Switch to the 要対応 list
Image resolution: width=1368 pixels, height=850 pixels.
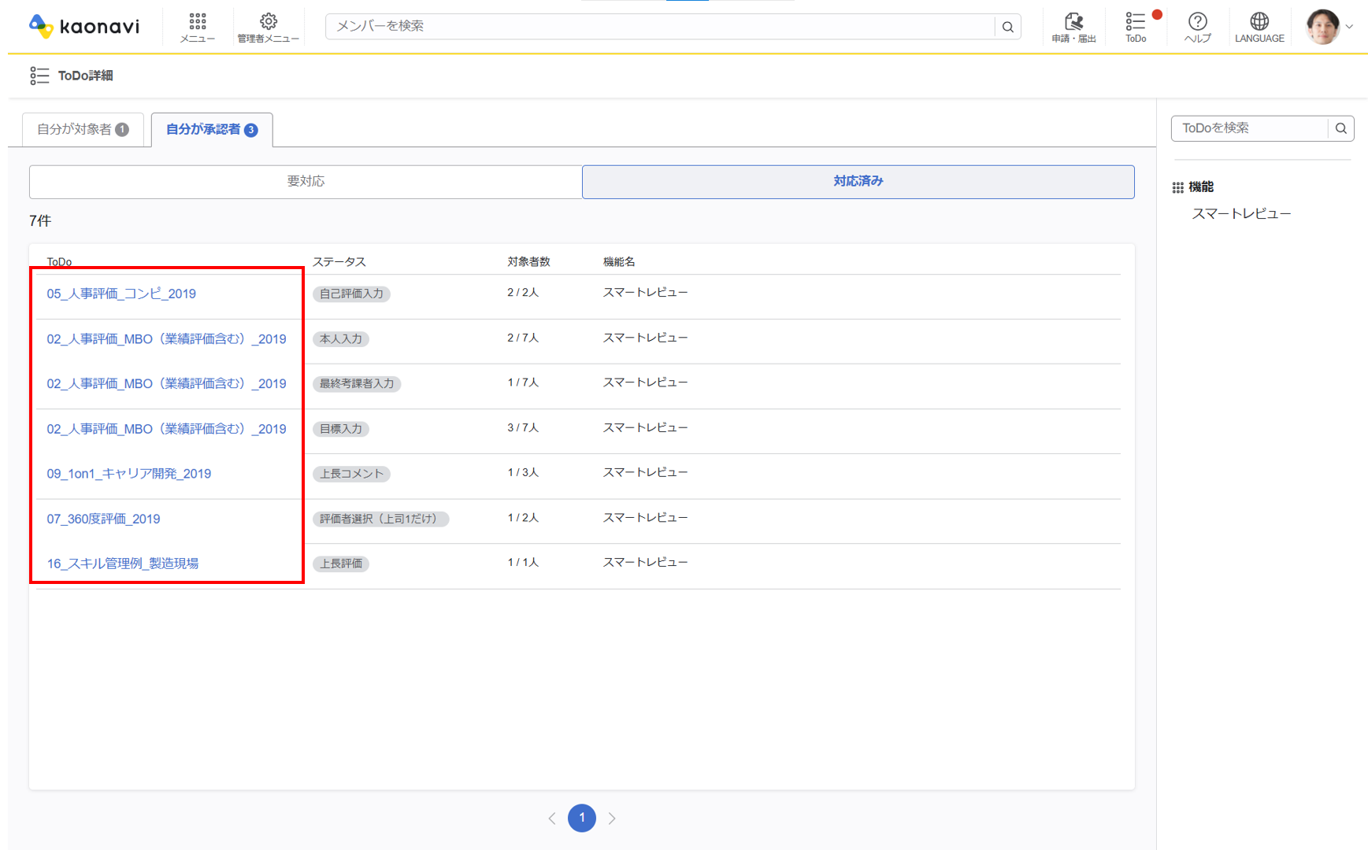click(306, 181)
